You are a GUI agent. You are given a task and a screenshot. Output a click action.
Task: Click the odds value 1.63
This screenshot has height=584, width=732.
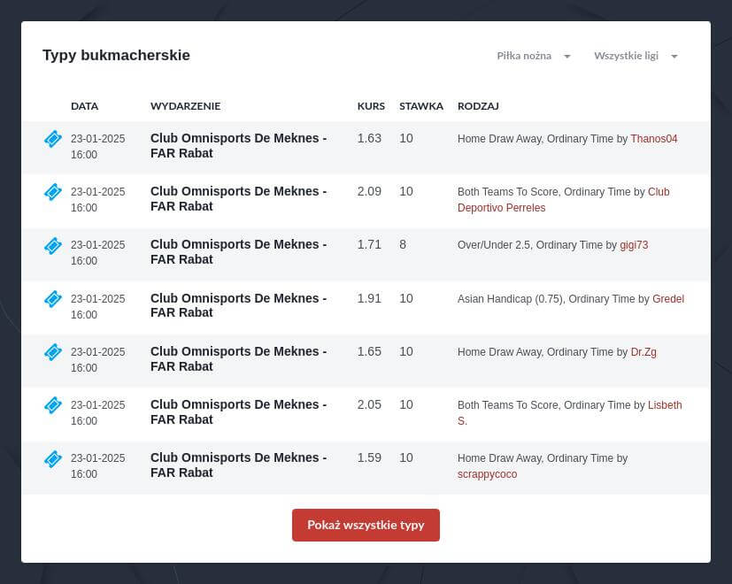pyautogui.click(x=369, y=139)
